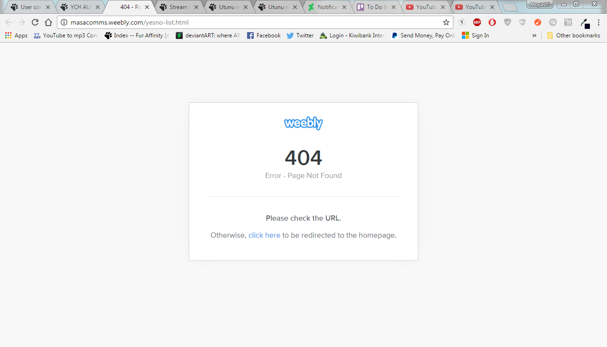Open the Apps shortcut in bookmarks bar

pyautogui.click(x=16, y=36)
